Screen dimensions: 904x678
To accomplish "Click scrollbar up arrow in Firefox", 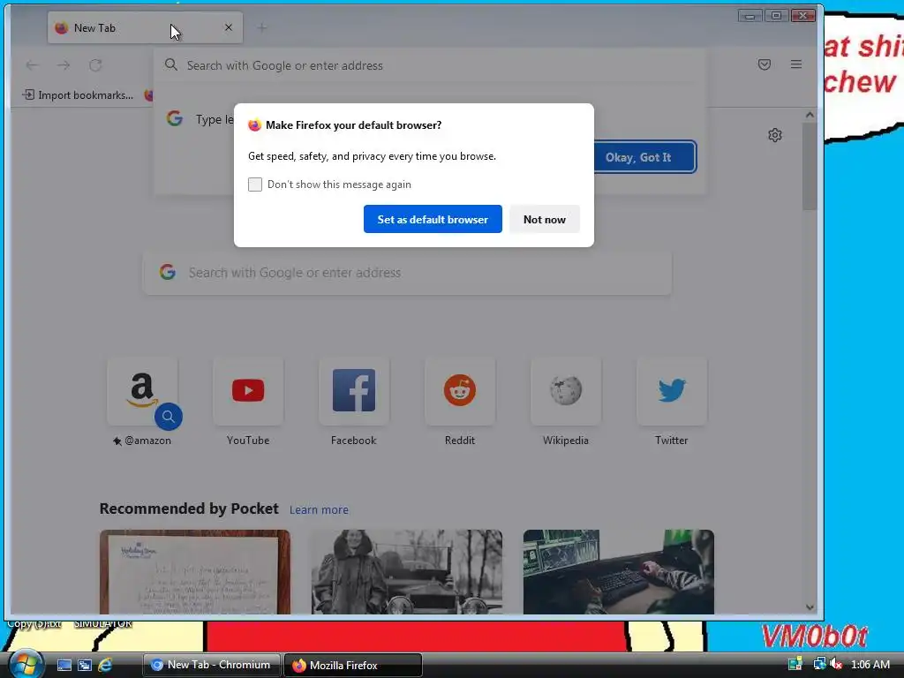I will 810,115.
